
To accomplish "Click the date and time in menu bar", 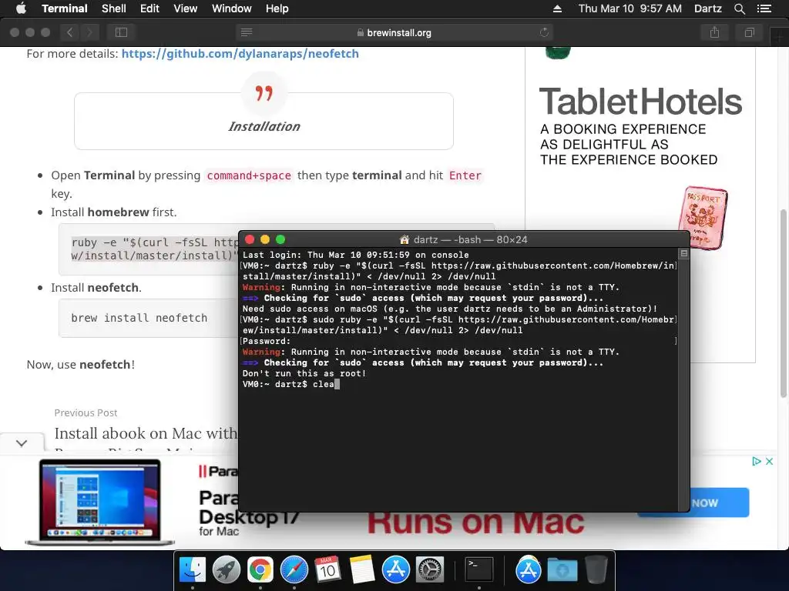I will (x=630, y=8).
